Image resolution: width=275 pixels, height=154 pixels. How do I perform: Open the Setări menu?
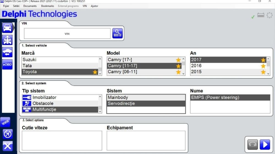coord(16,6)
